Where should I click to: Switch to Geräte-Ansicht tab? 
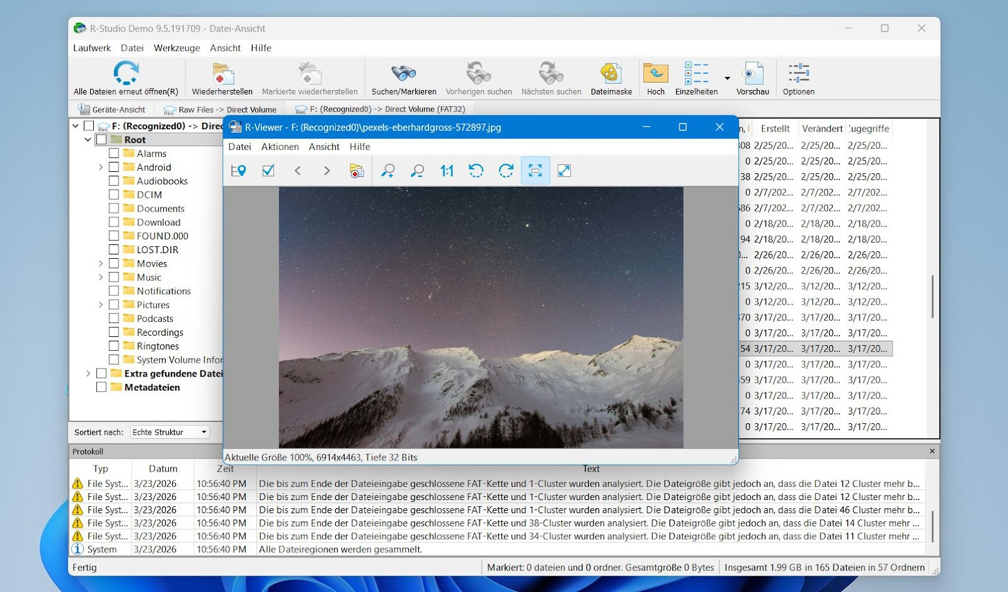tap(112, 110)
